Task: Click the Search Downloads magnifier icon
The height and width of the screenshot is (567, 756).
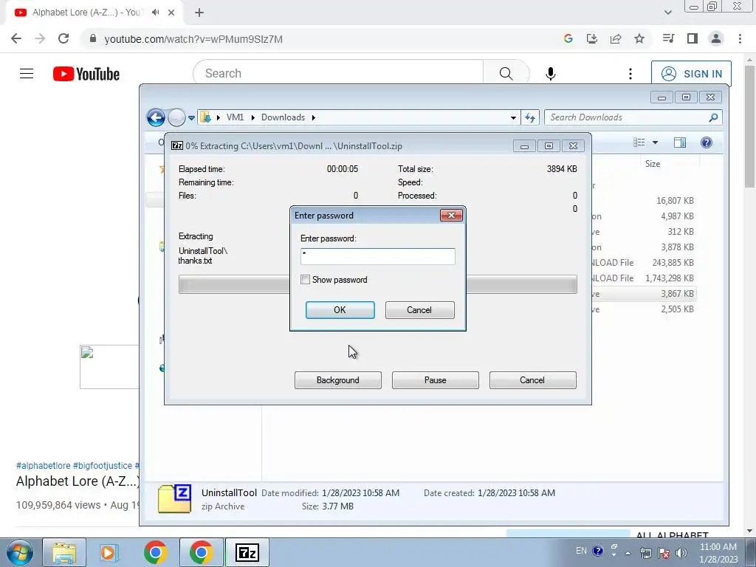Action: (714, 117)
